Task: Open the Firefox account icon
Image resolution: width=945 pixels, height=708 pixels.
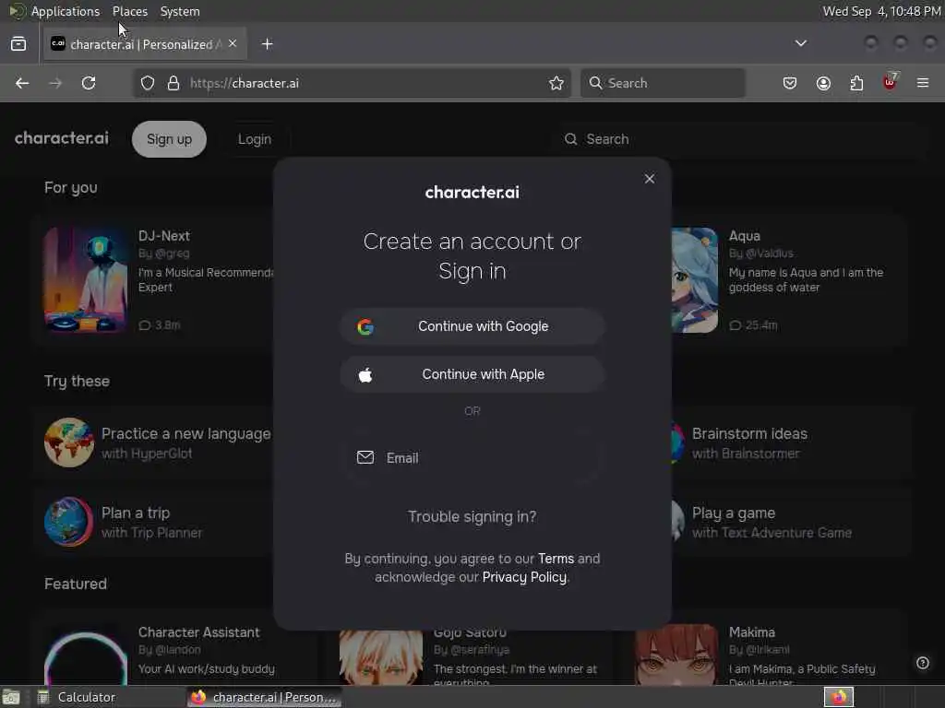Action: tap(823, 83)
